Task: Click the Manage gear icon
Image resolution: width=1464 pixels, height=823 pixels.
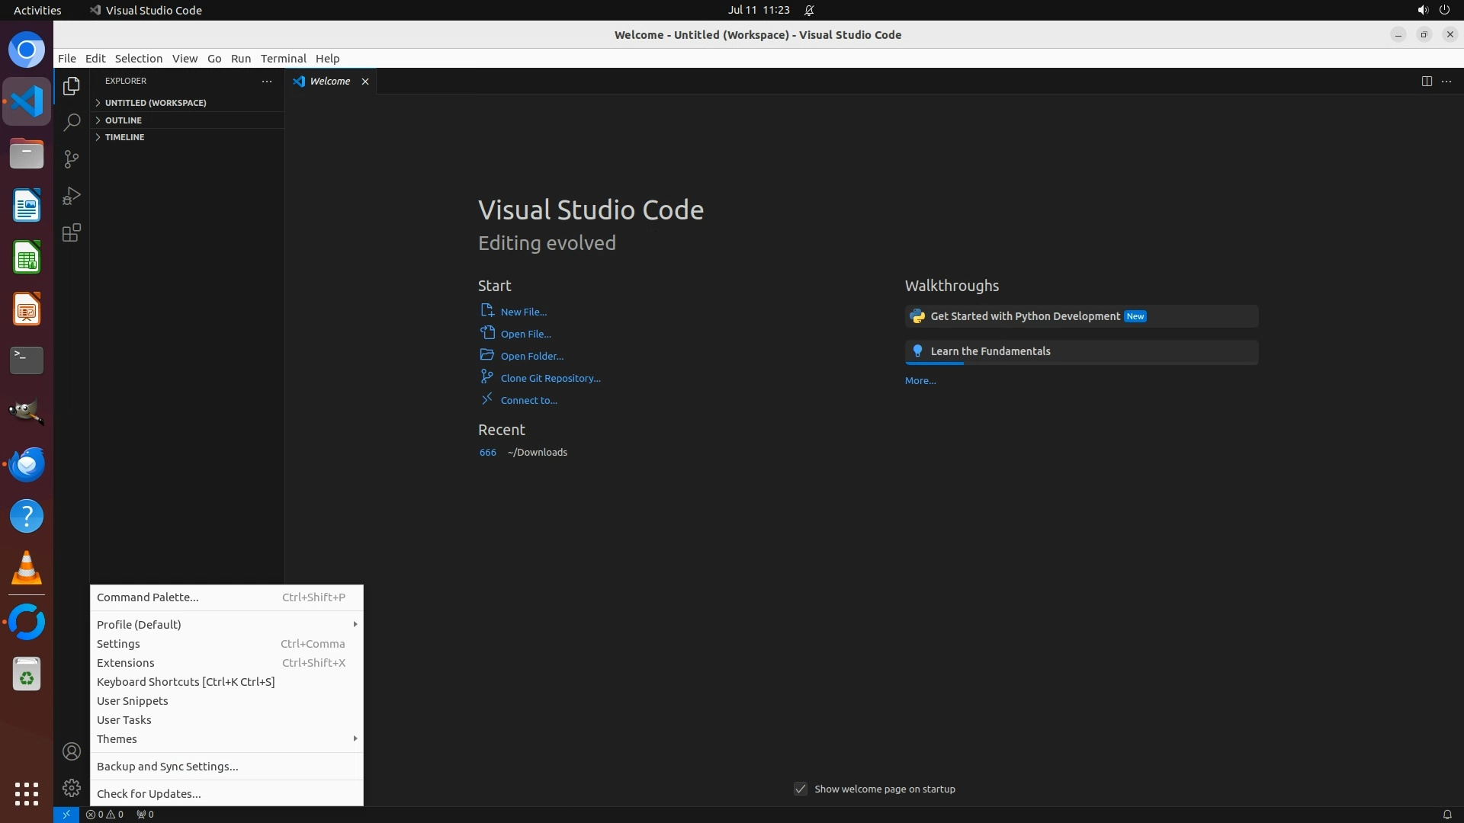Action: [x=72, y=788]
